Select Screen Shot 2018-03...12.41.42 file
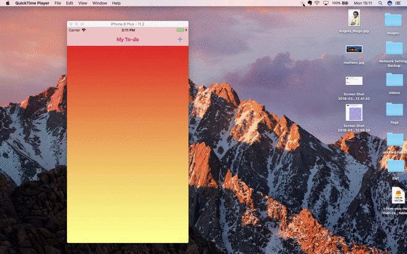Image resolution: width=407 pixels, height=254 pixels. point(354,81)
